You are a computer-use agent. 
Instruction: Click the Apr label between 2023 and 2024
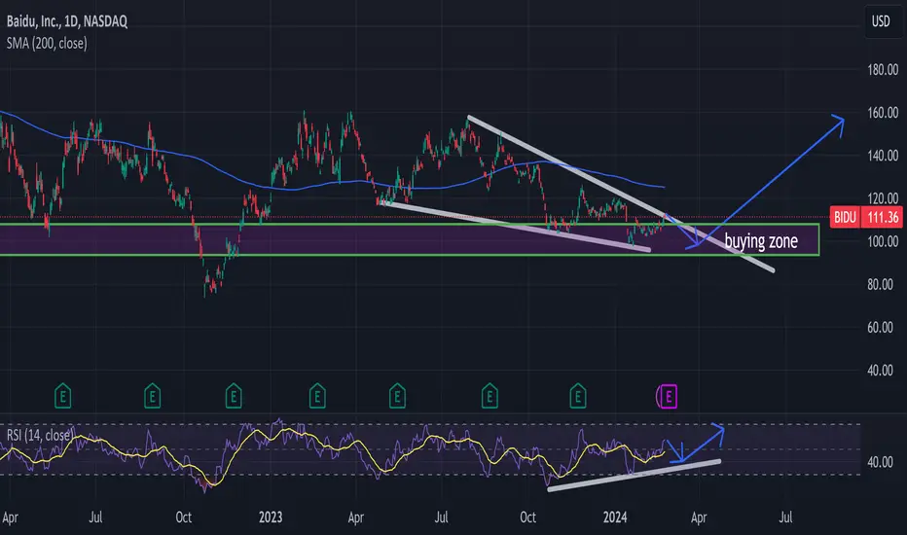pyautogui.click(x=356, y=517)
